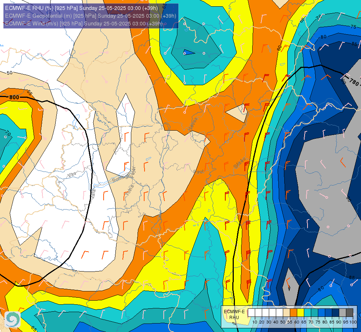Pick the bright blue 75–80% legend swatch
The width and height of the screenshot is (361, 332).
(x=322, y=312)
